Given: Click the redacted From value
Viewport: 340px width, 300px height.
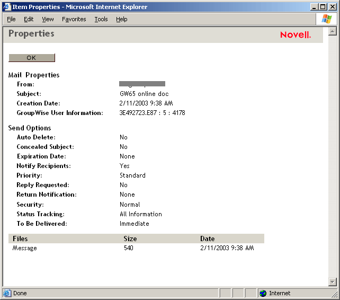Looking at the screenshot, I should click(142, 84).
